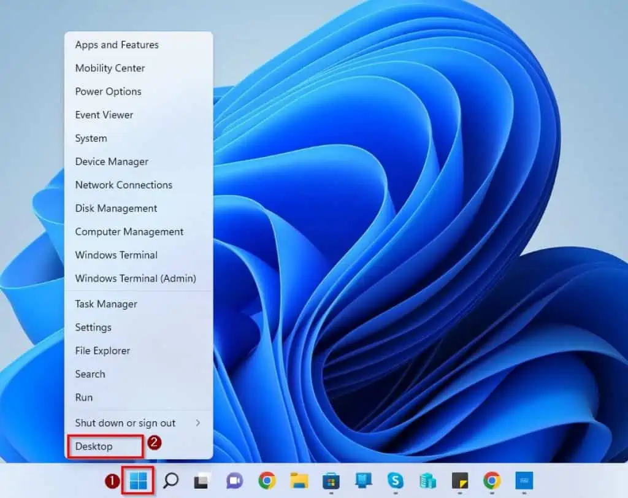The width and height of the screenshot is (628, 498).
Task: Select Shut down or sign out
Action: (139, 423)
